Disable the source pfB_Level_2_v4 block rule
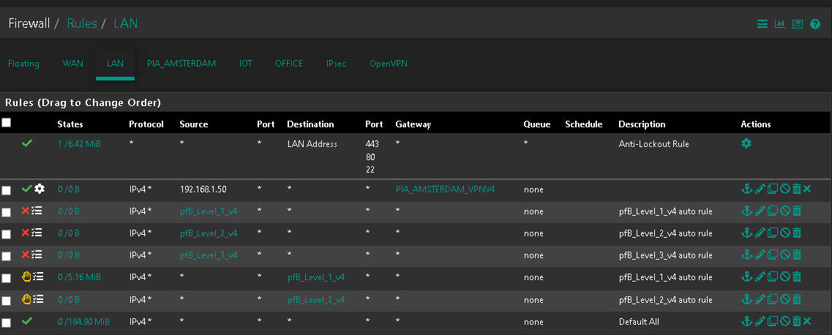 coord(784,233)
